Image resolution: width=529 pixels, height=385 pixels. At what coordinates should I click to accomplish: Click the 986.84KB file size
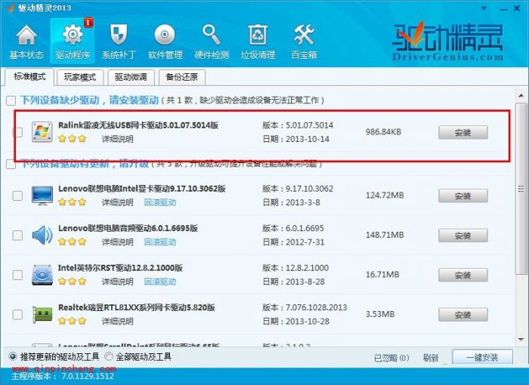pos(383,132)
